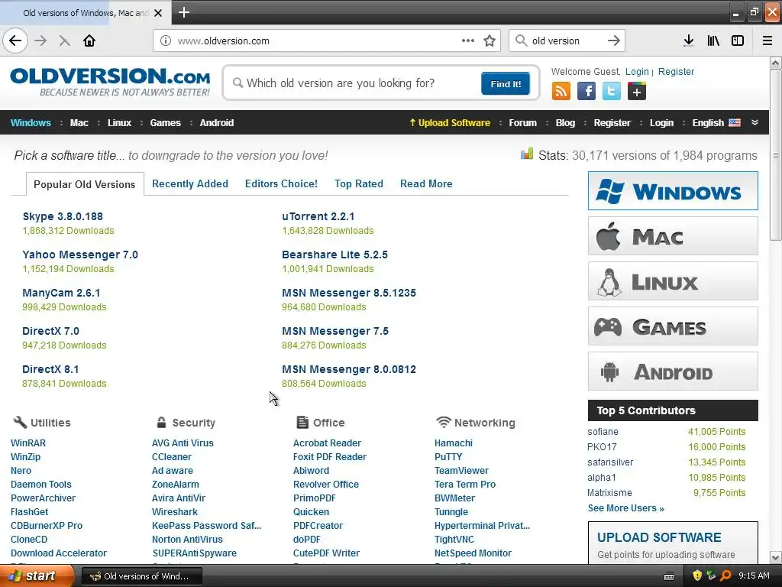Click Upload Software in nav bar
The image size is (782, 587).
[x=450, y=123]
